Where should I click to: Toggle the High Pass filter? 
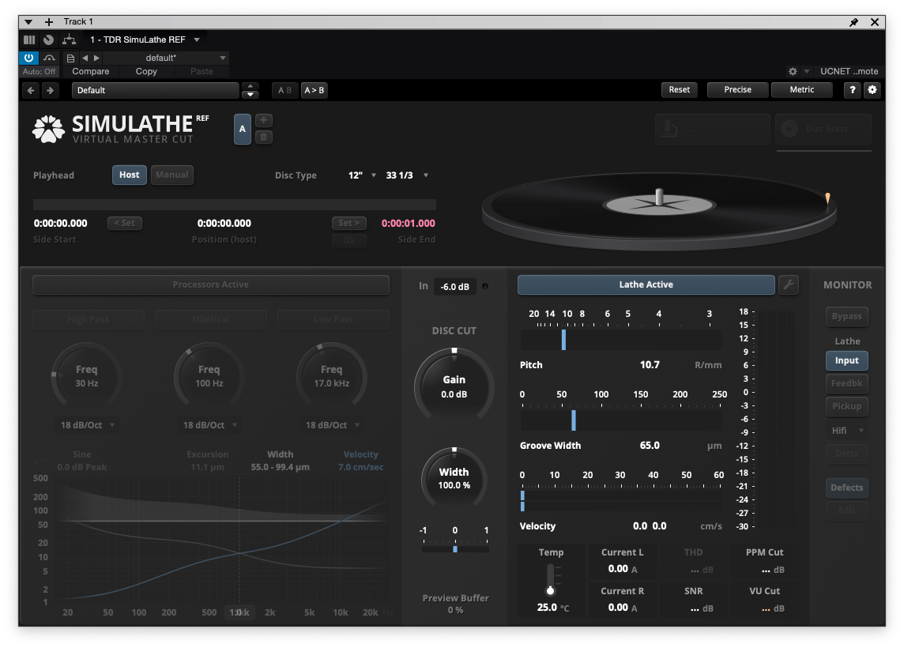click(89, 319)
